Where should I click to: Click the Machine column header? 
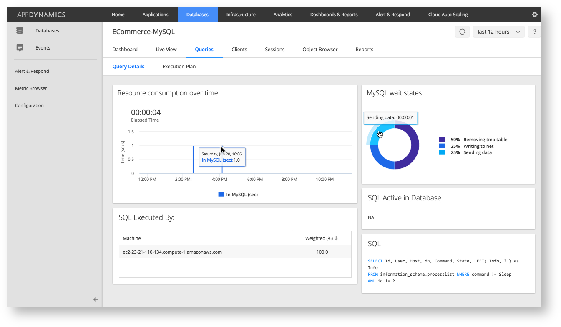[x=206, y=238]
